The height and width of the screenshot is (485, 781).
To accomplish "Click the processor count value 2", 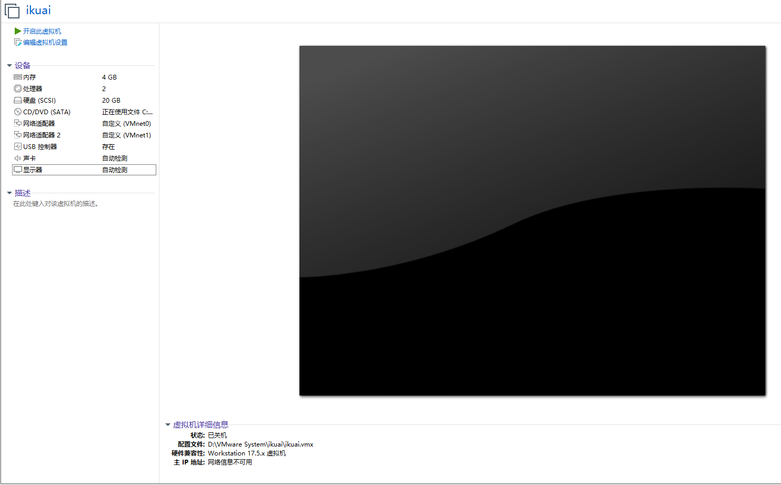I will click(x=104, y=88).
